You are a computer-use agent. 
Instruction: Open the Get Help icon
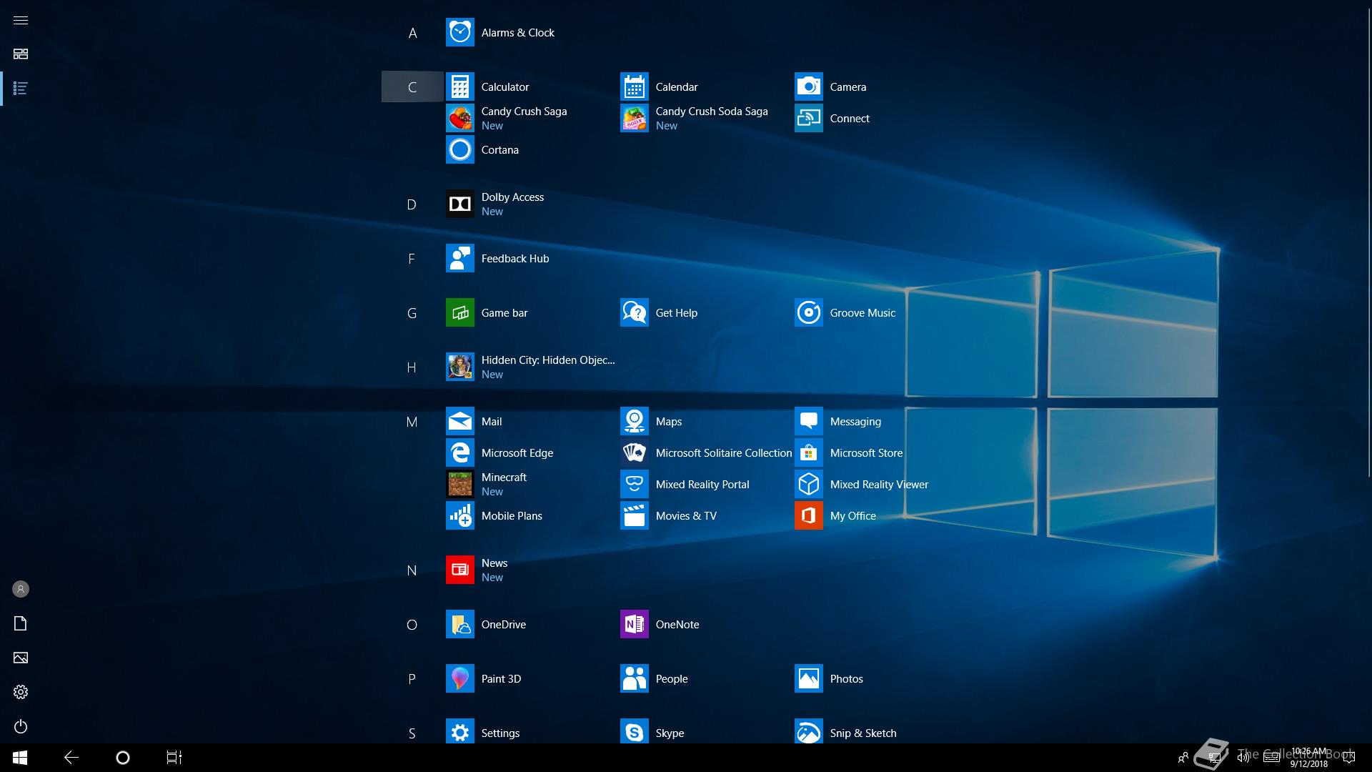pyautogui.click(x=634, y=312)
